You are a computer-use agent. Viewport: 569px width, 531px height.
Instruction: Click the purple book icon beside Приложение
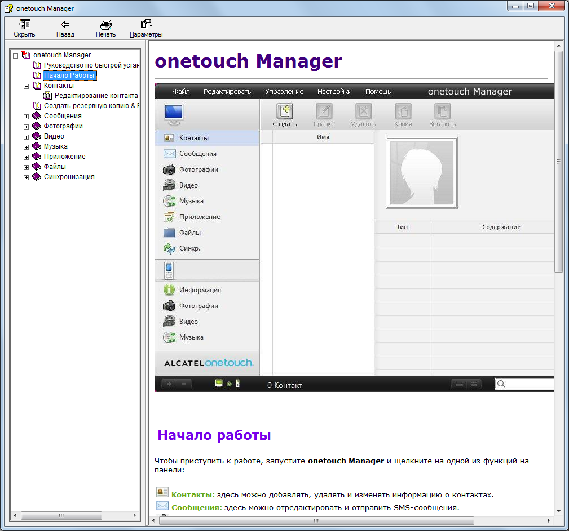pos(37,156)
